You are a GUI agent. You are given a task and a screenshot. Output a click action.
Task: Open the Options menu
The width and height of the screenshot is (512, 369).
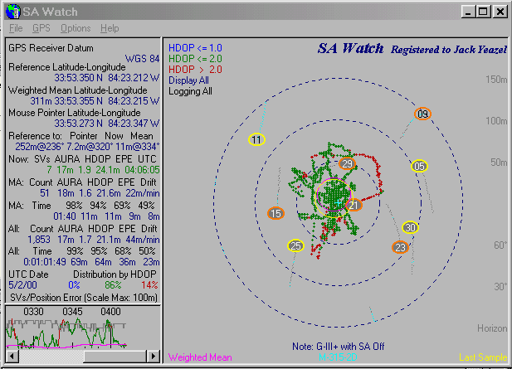click(76, 28)
